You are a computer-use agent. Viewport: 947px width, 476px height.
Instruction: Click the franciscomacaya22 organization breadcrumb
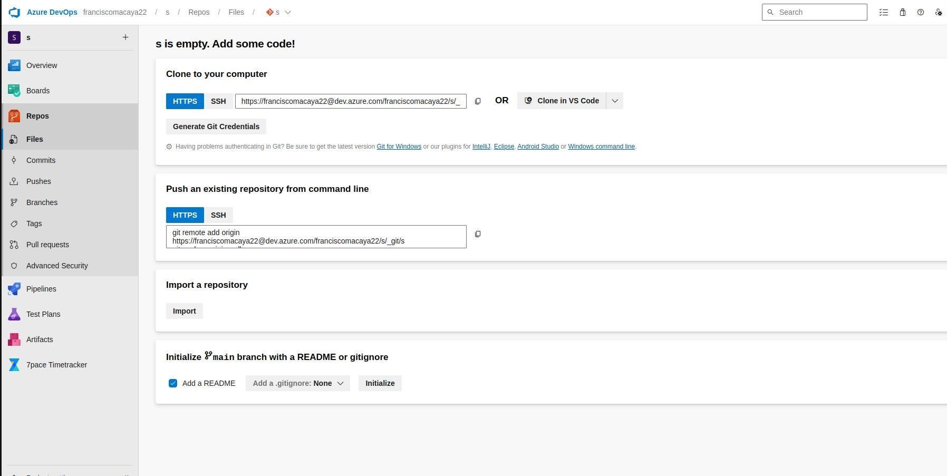115,12
